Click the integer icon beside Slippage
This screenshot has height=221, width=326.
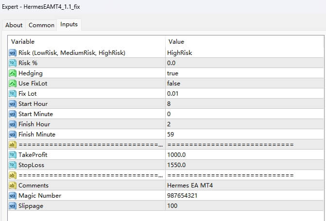pos(13,206)
